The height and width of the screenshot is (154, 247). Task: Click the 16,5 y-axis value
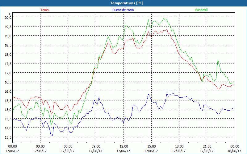point(8,82)
